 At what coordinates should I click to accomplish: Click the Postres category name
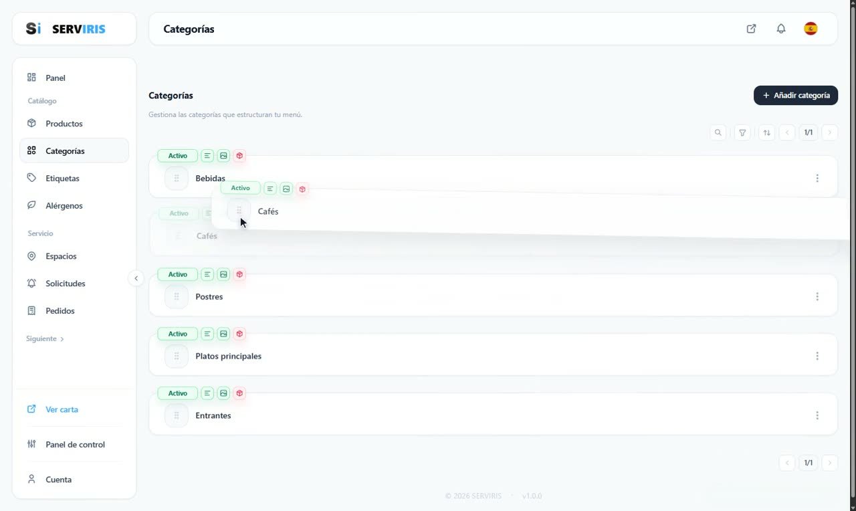tap(209, 297)
